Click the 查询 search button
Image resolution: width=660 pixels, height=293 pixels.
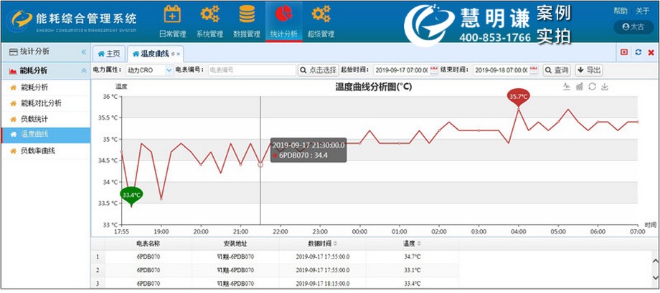(x=557, y=70)
